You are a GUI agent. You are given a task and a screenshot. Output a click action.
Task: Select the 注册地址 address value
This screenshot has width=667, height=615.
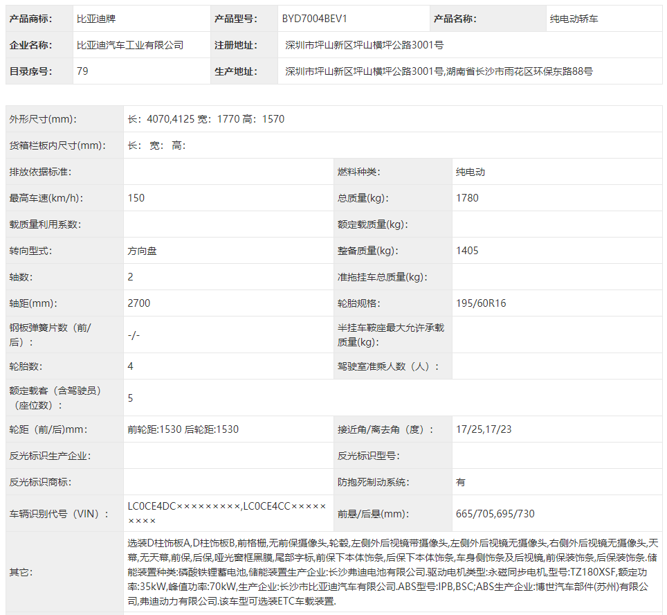click(x=365, y=45)
